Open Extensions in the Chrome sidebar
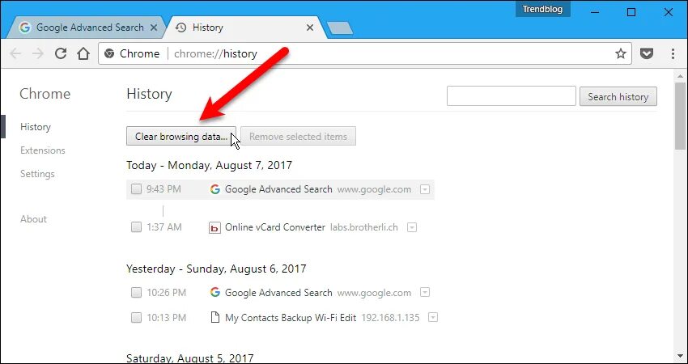 pyautogui.click(x=43, y=150)
